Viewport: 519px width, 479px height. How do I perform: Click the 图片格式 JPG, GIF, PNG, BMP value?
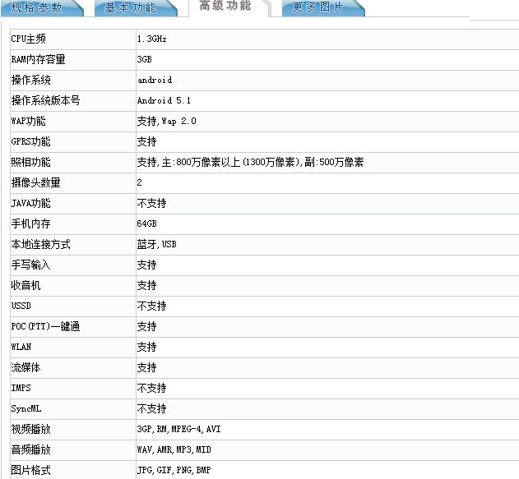click(174, 470)
